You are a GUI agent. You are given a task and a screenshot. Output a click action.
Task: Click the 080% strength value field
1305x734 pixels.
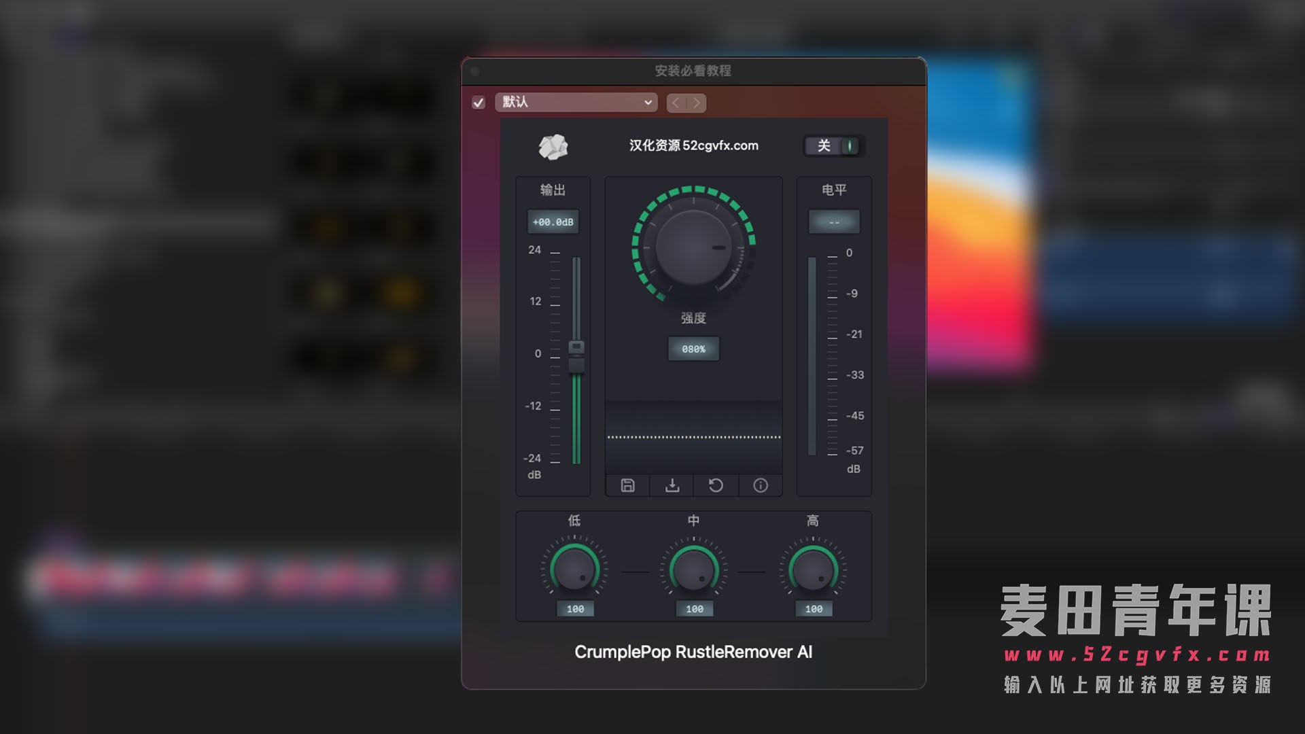693,349
